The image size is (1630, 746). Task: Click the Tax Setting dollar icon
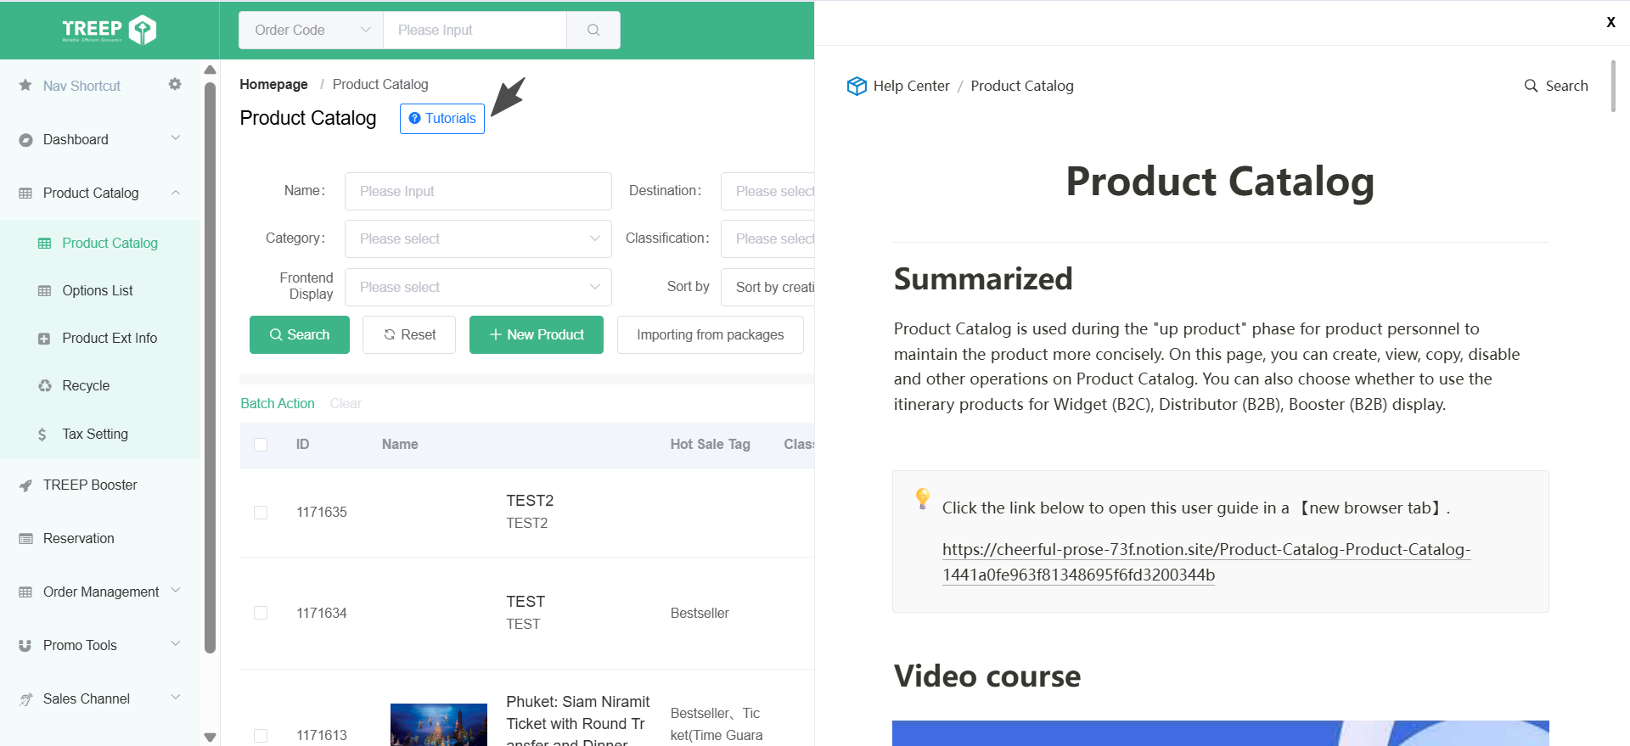pyautogui.click(x=42, y=434)
